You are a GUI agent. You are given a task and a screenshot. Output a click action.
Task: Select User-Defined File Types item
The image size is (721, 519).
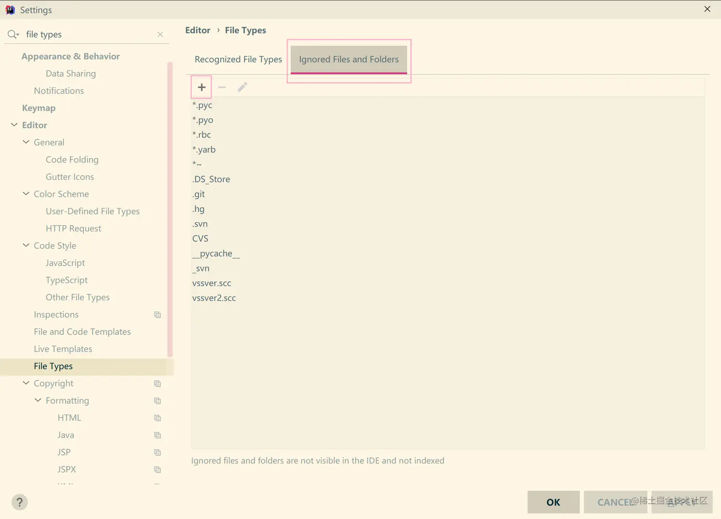pos(93,211)
